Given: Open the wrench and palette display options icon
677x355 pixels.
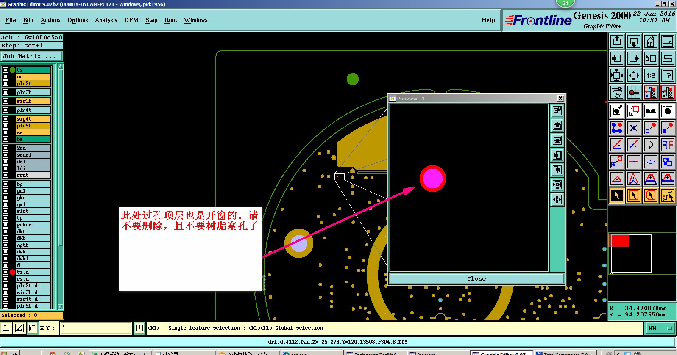Looking at the screenshot, I should coord(617,92).
